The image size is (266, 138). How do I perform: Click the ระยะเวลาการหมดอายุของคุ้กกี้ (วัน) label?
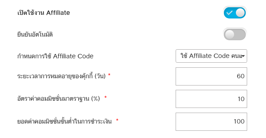(61, 76)
